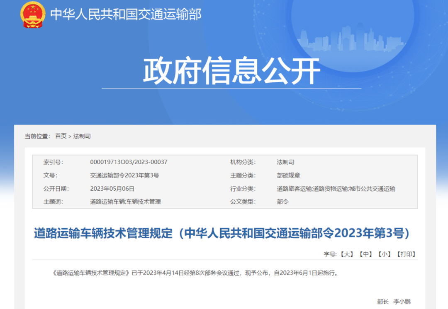The width and height of the screenshot is (448, 309).
Task: Click the publish date 2023年05月06日
Action: point(112,189)
